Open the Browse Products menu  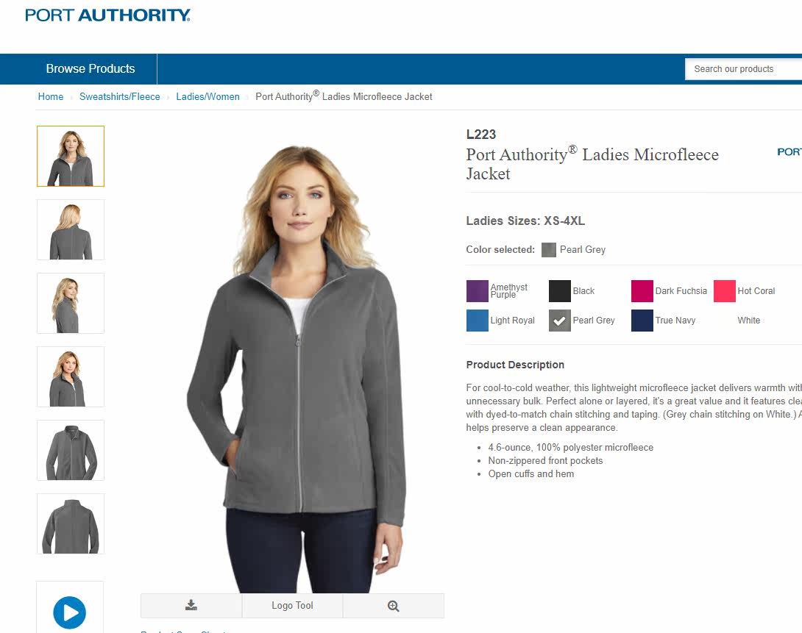[91, 69]
